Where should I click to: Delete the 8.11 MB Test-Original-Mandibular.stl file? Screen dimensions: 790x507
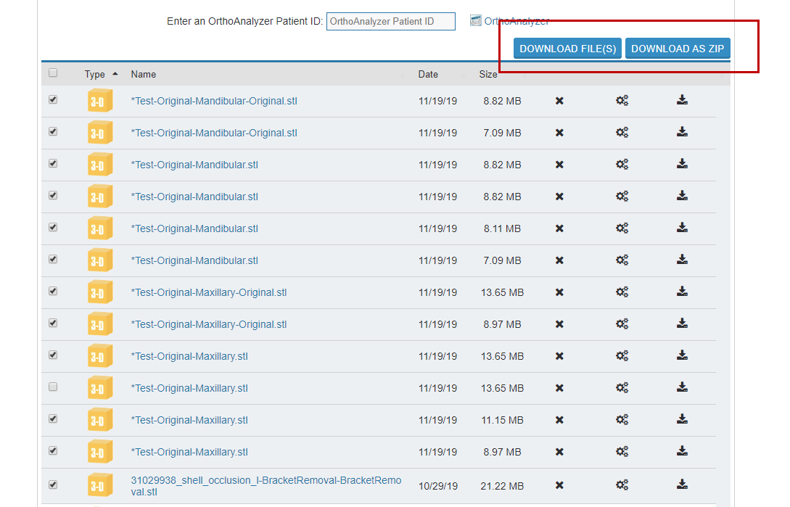pyautogui.click(x=559, y=228)
